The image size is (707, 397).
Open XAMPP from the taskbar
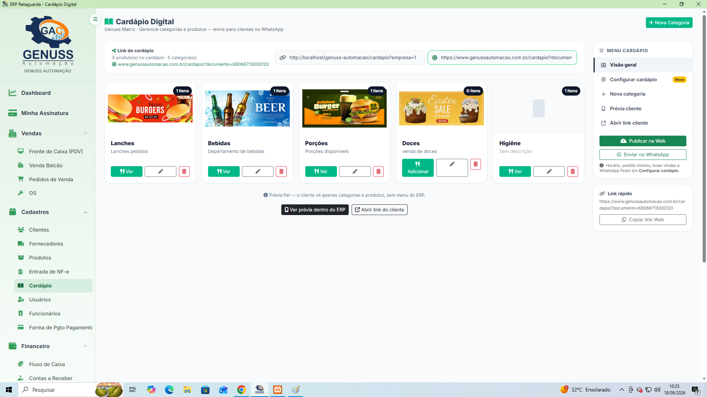pyautogui.click(x=278, y=390)
